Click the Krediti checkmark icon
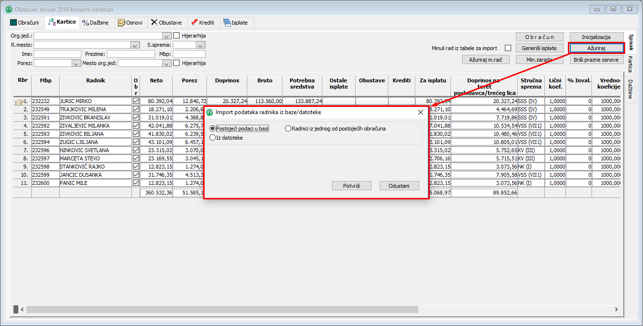This screenshot has height=326, width=643. pos(194,23)
